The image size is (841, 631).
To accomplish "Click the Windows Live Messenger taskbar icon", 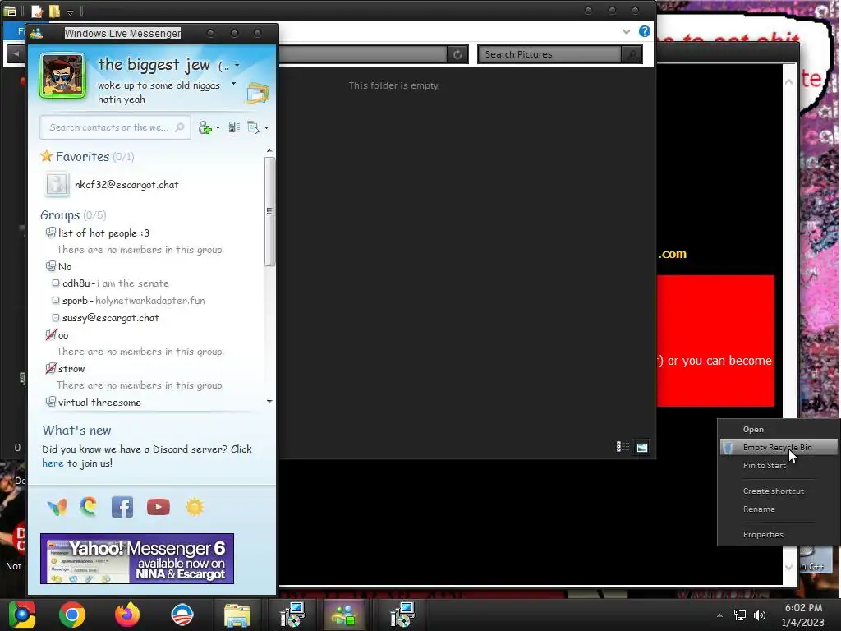I will tap(344, 615).
